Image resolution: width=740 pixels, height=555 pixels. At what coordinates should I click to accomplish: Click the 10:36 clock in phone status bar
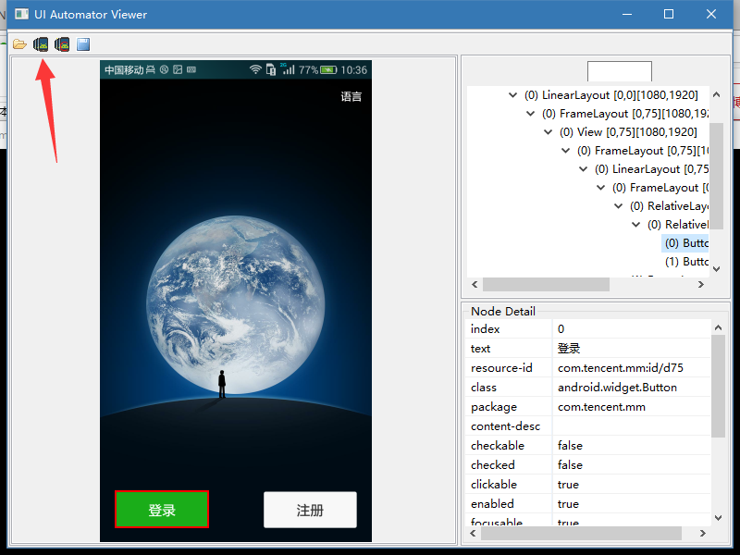tap(354, 70)
